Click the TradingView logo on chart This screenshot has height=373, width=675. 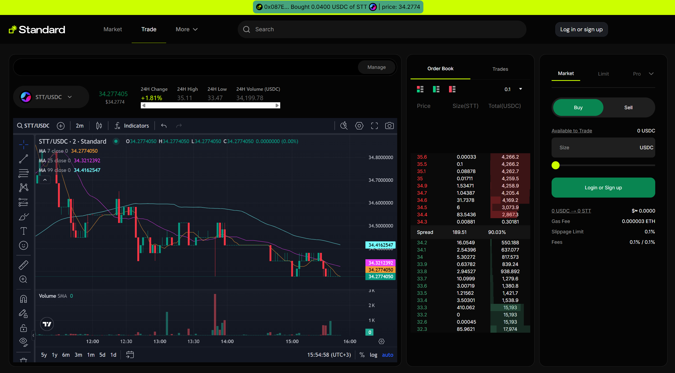pos(47,324)
